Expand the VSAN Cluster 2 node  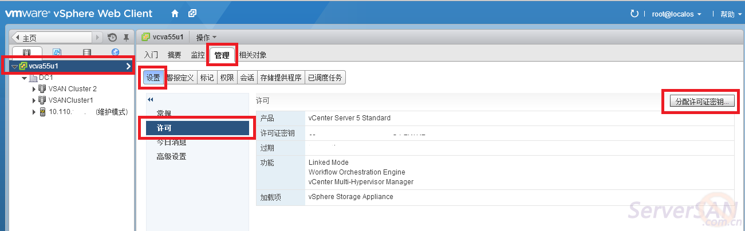tap(34, 89)
